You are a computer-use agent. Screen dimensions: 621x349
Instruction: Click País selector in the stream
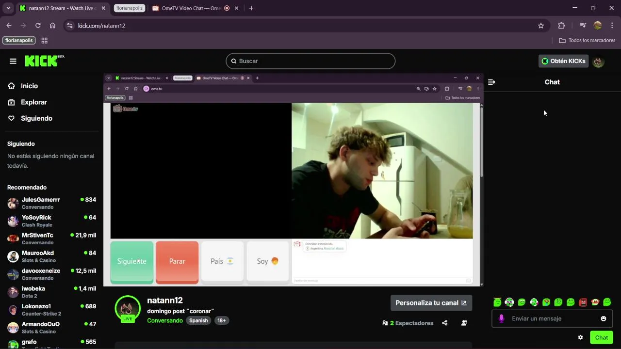(x=222, y=261)
